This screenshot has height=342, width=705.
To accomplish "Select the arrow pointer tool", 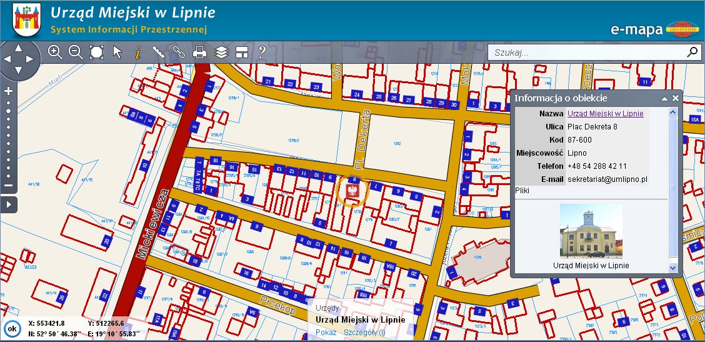I will (x=117, y=52).
